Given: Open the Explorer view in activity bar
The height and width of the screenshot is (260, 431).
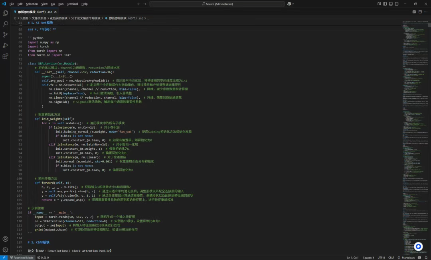Looking at the screenshot, I should pos(5,13).
